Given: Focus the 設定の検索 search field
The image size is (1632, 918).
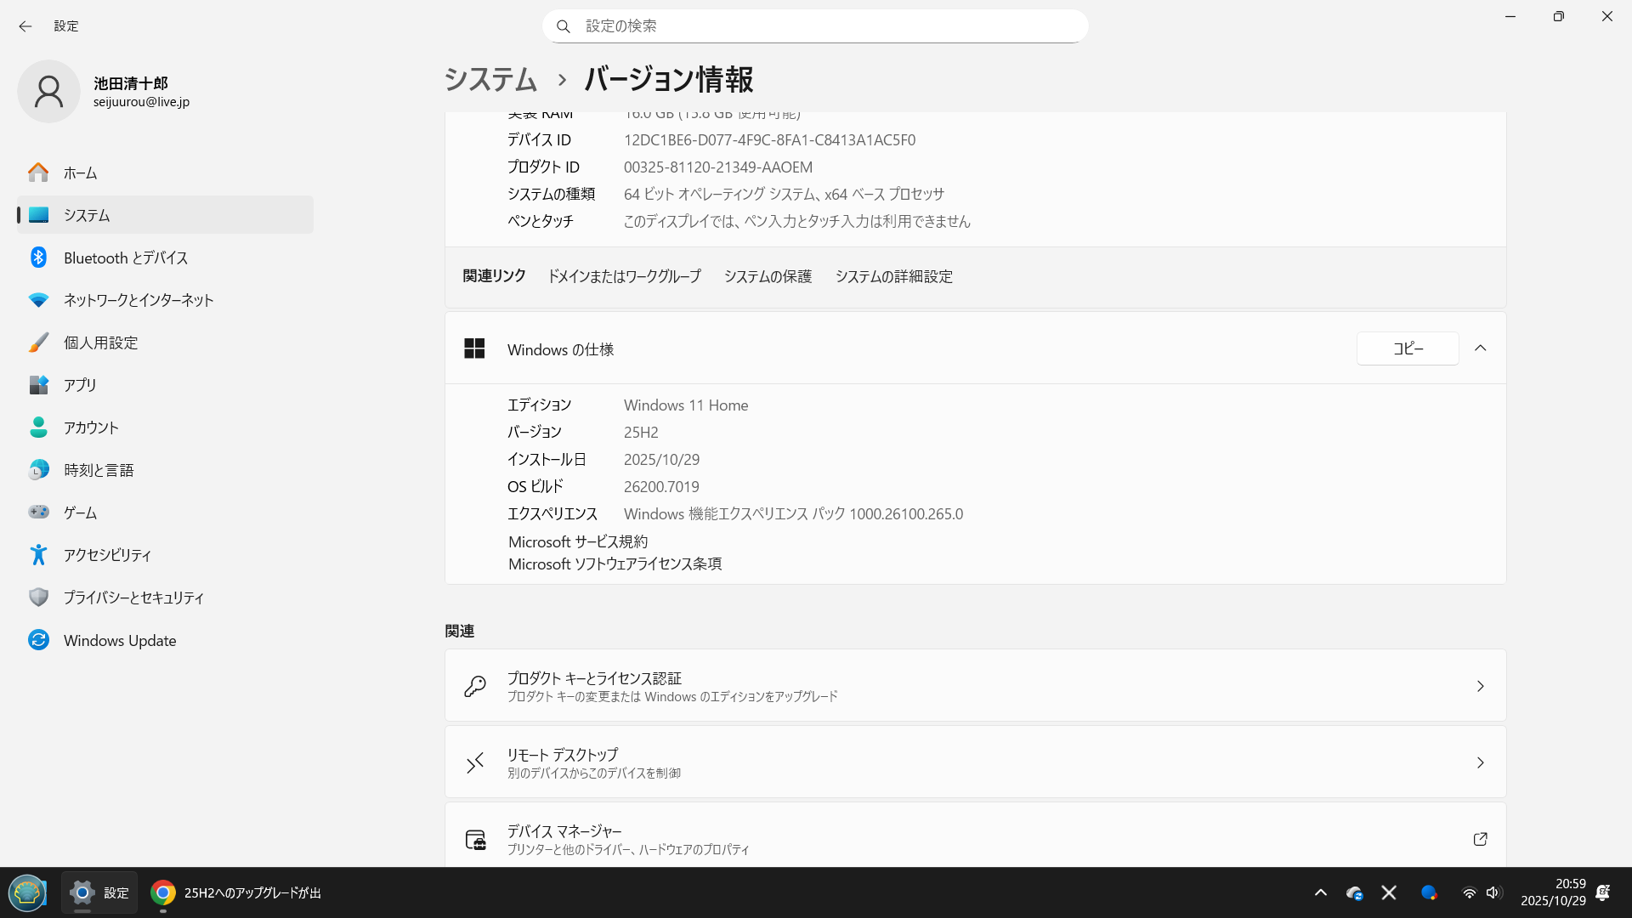Looking at the screenshot, I should coord(815,26).
